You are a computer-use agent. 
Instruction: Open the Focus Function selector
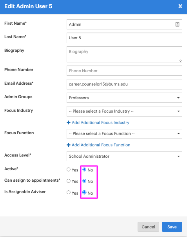coord(124,134)
